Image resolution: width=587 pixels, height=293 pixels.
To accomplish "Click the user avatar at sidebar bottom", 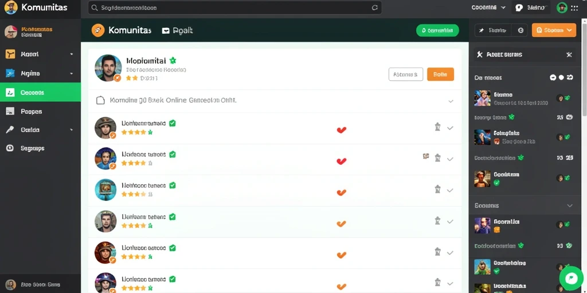I will 11,284.
